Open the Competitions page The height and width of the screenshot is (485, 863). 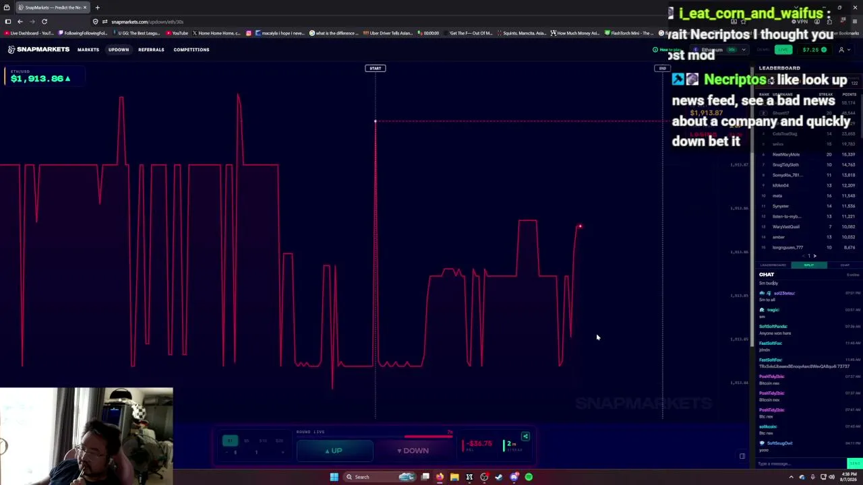click(x=191, y=49)
